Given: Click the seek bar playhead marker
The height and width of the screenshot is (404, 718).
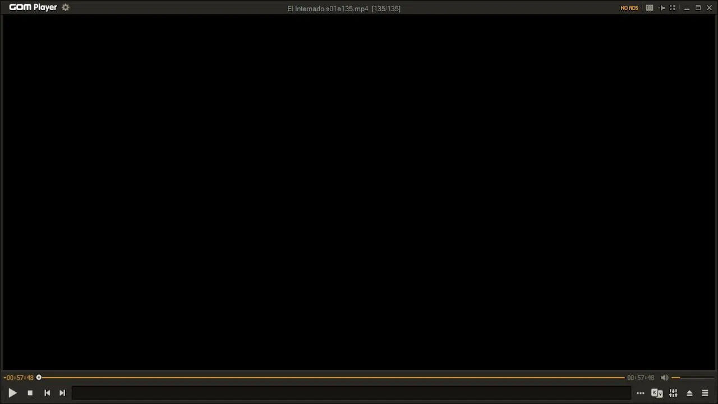Looking at the screenshot, I should pos(39,378).
